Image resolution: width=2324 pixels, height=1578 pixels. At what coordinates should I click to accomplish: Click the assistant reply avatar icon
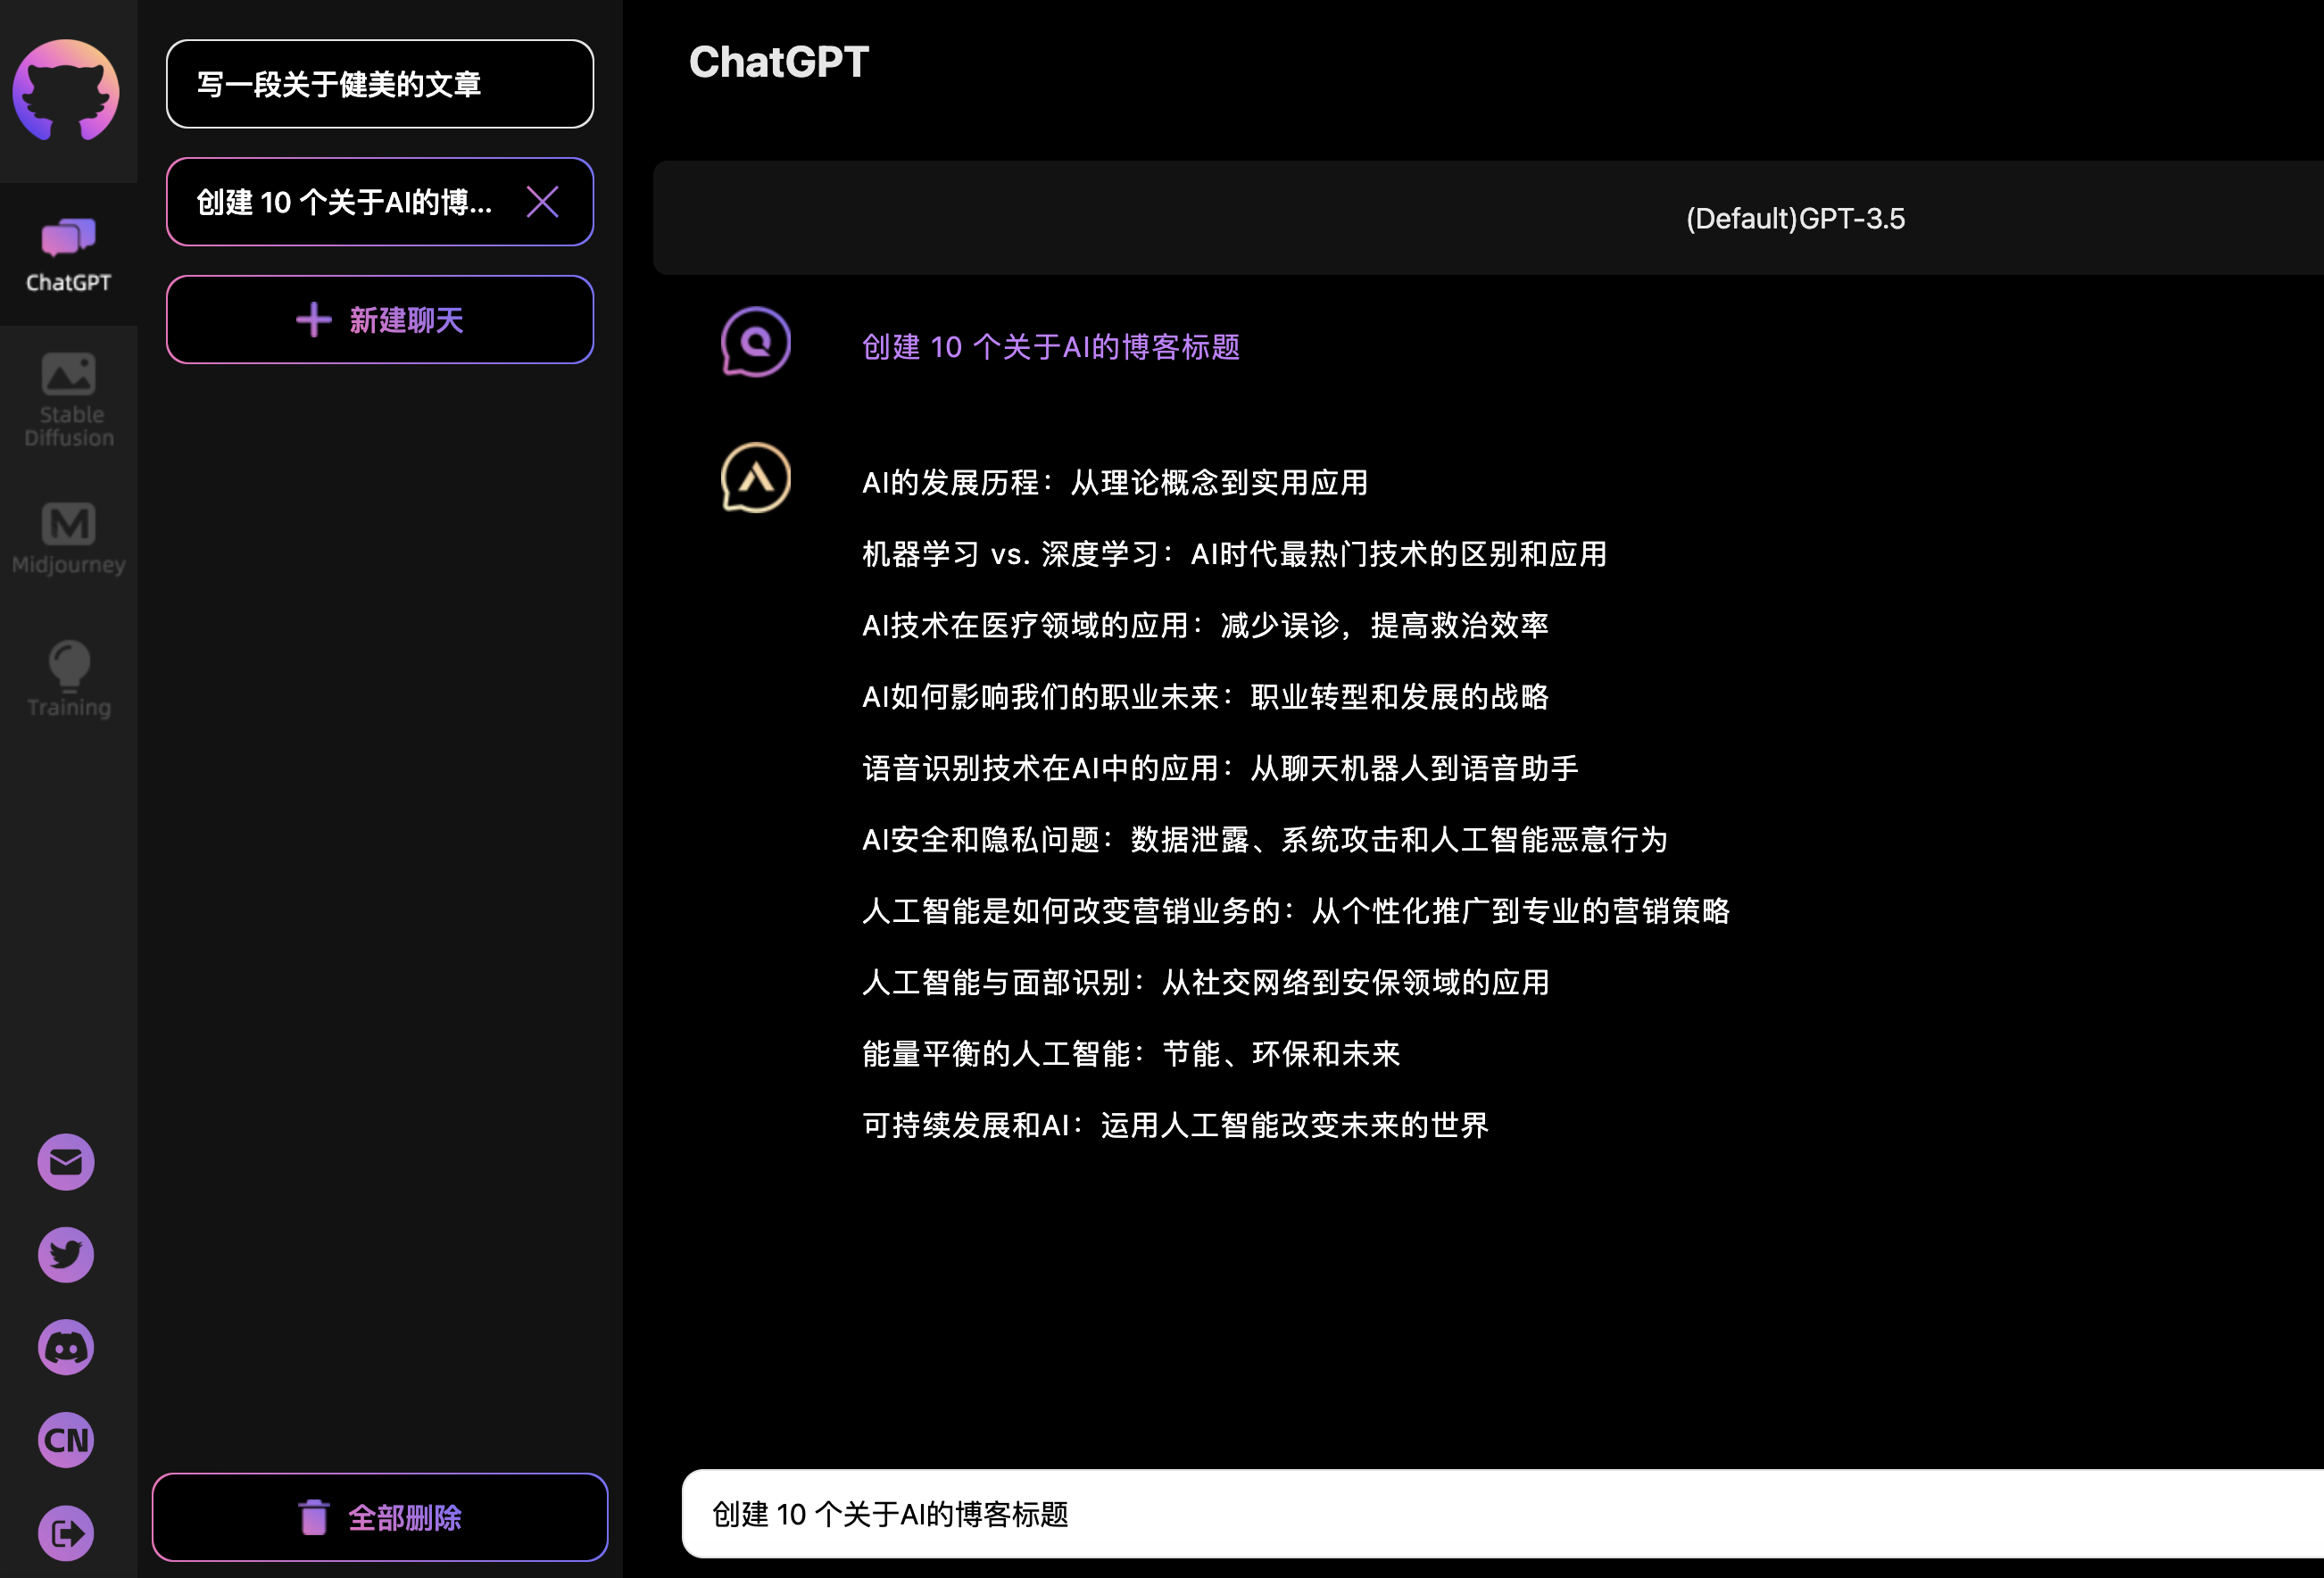(755, 477)
